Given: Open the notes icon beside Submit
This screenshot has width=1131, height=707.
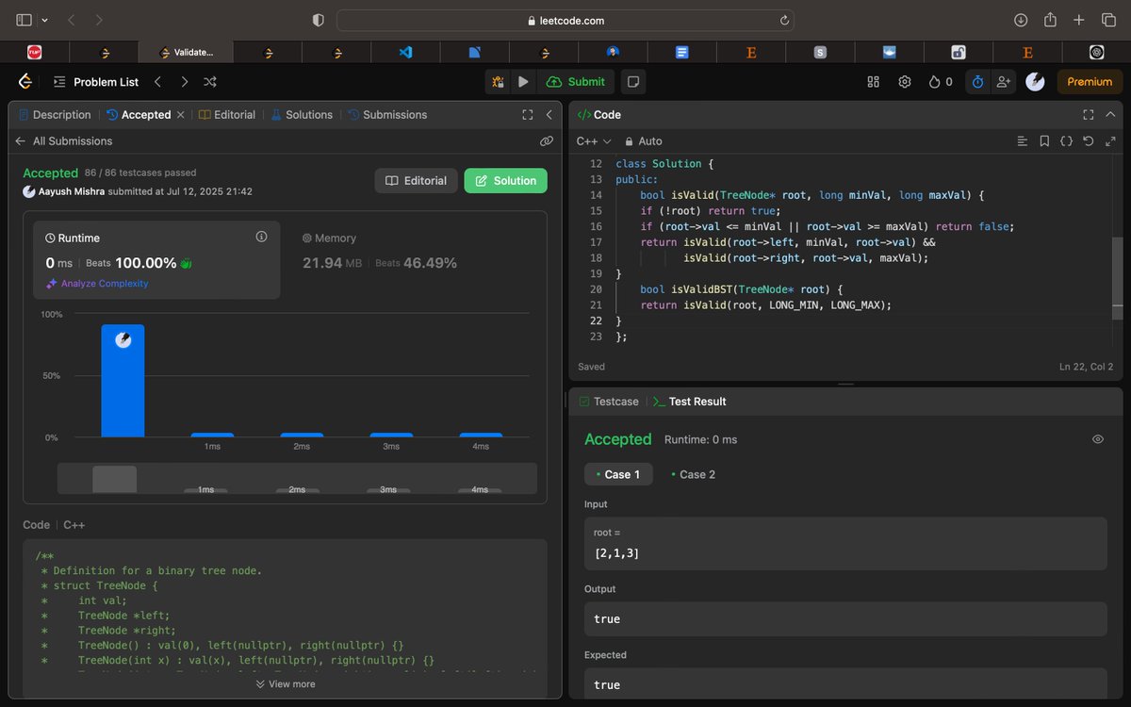Looking at the screenshot, I should 633,82.
